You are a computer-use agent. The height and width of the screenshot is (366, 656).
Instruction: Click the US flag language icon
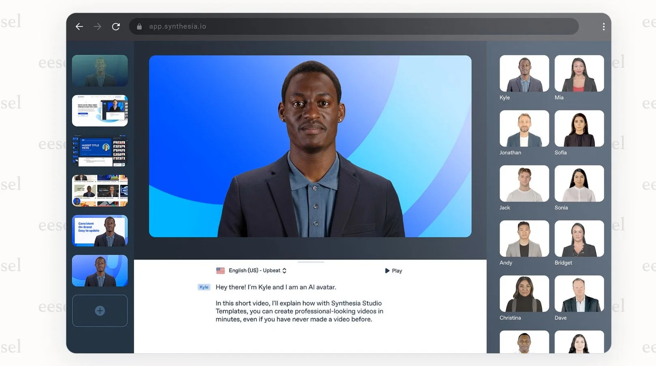point(220,271)
